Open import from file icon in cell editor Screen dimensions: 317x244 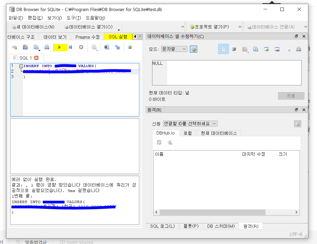point(245,49)
